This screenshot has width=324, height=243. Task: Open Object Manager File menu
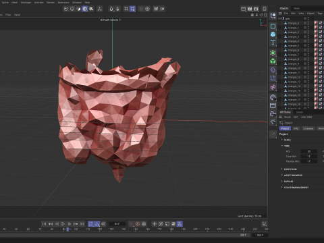pos(286,13)
